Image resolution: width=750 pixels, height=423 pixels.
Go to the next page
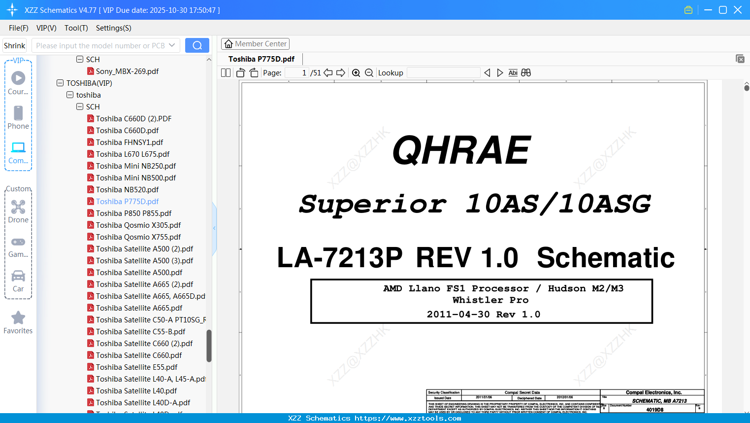pyautogui.click(x=341, y=73)
